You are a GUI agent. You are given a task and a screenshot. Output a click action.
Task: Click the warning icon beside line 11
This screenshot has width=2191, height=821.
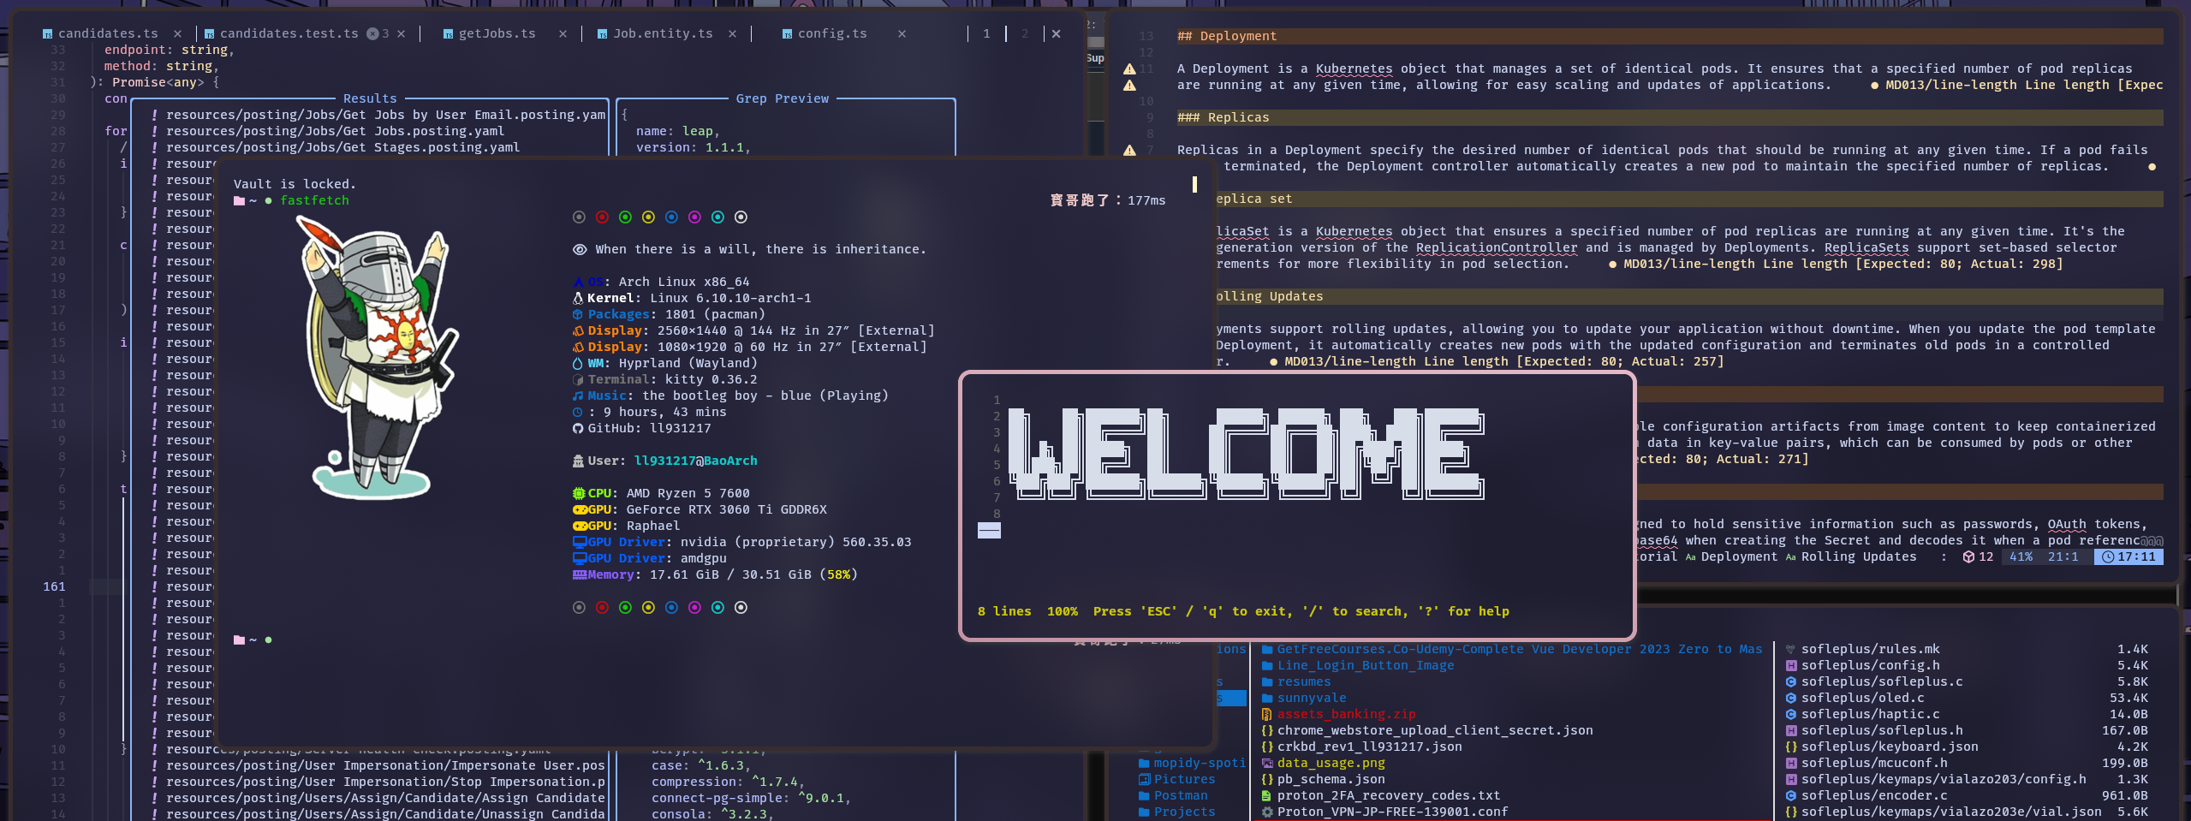pos(1129,68)
